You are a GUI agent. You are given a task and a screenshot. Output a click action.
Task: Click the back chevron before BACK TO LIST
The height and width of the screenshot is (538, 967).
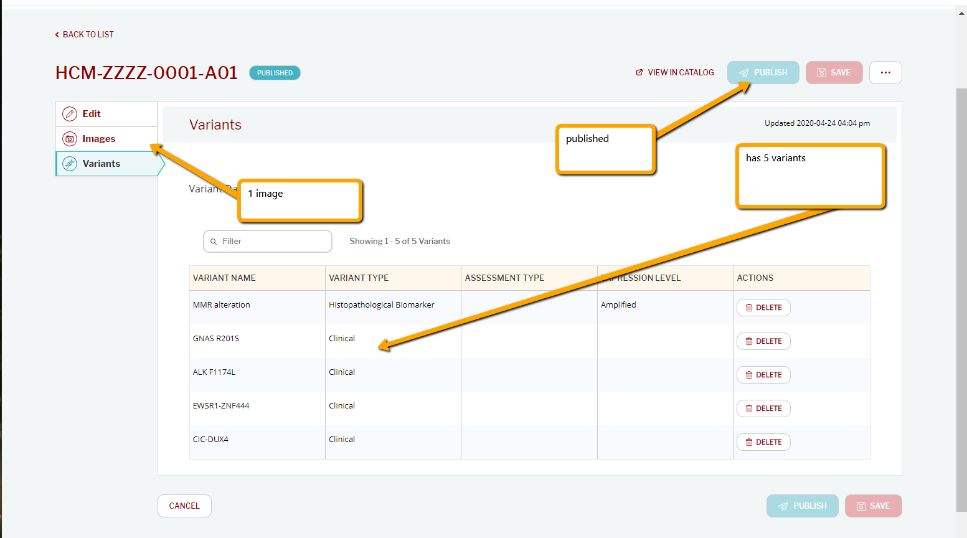click(57, 34)
